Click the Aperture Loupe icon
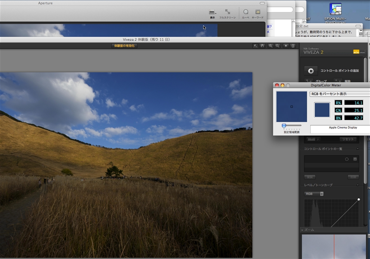 click(x=246, y=12)
